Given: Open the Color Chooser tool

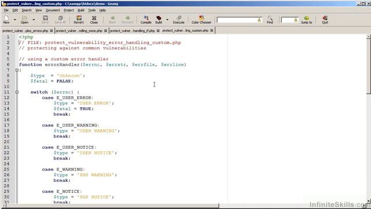Looking at the screenshot, I should [x=201, y=19].
